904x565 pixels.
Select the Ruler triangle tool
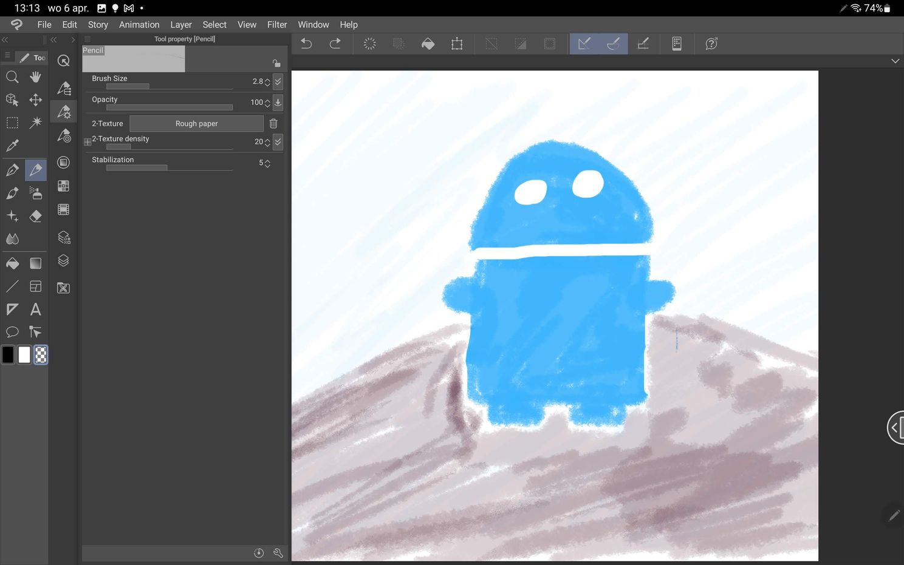pyautogui.click(x=12, y=310)
